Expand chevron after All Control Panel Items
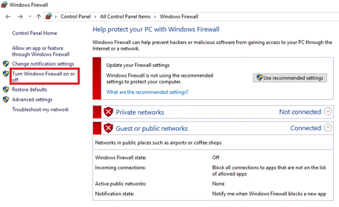Viewport: 339px width, 207px height. [155, 17]
